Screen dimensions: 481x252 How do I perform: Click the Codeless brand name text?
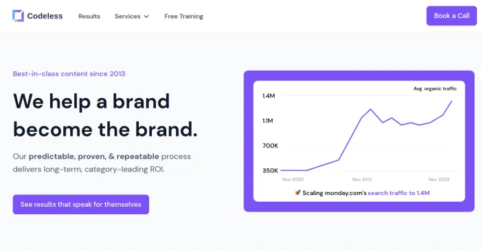click(45, 16)
